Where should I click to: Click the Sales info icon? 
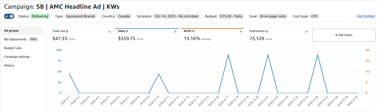(x=127, y=31)
